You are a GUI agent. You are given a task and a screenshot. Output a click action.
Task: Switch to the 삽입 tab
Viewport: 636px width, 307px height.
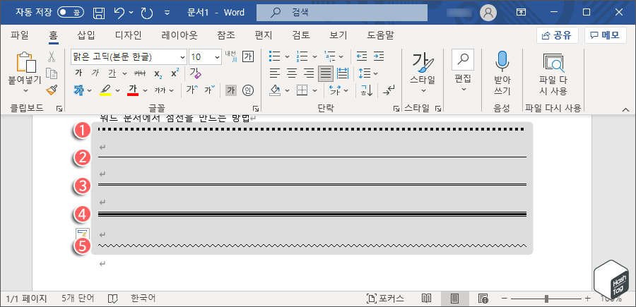click(x=86, y=35)
